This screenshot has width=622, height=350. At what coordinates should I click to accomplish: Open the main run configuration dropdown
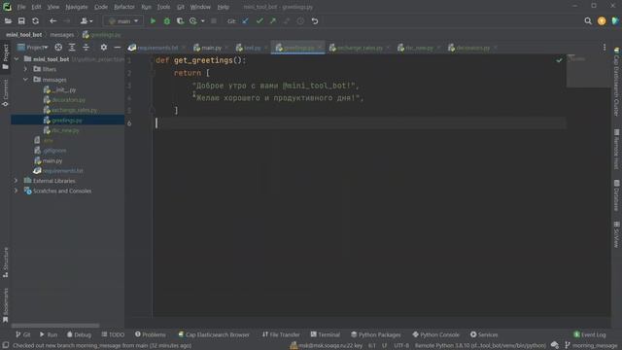[123, 21]
